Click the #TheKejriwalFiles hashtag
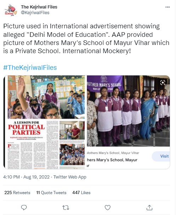This screenshot has width=178, height=215. (30, 68)
